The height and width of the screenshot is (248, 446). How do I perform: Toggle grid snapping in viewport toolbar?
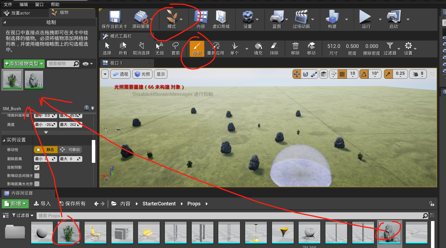[342, 74]
